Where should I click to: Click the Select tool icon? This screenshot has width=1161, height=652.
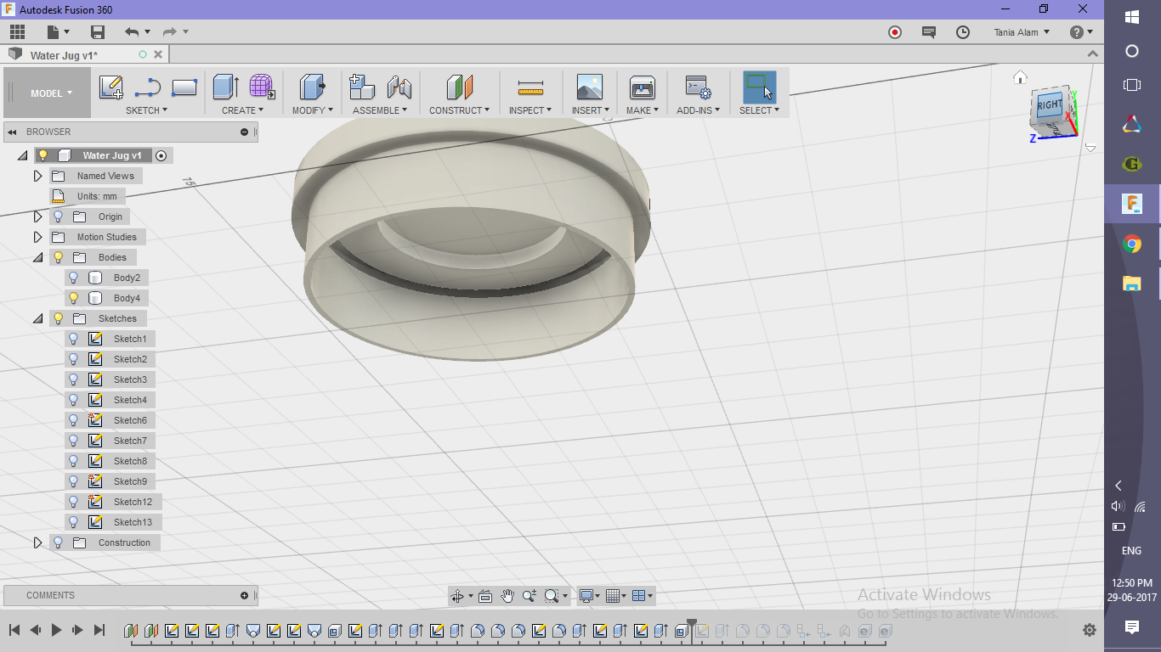click(759, 87)
